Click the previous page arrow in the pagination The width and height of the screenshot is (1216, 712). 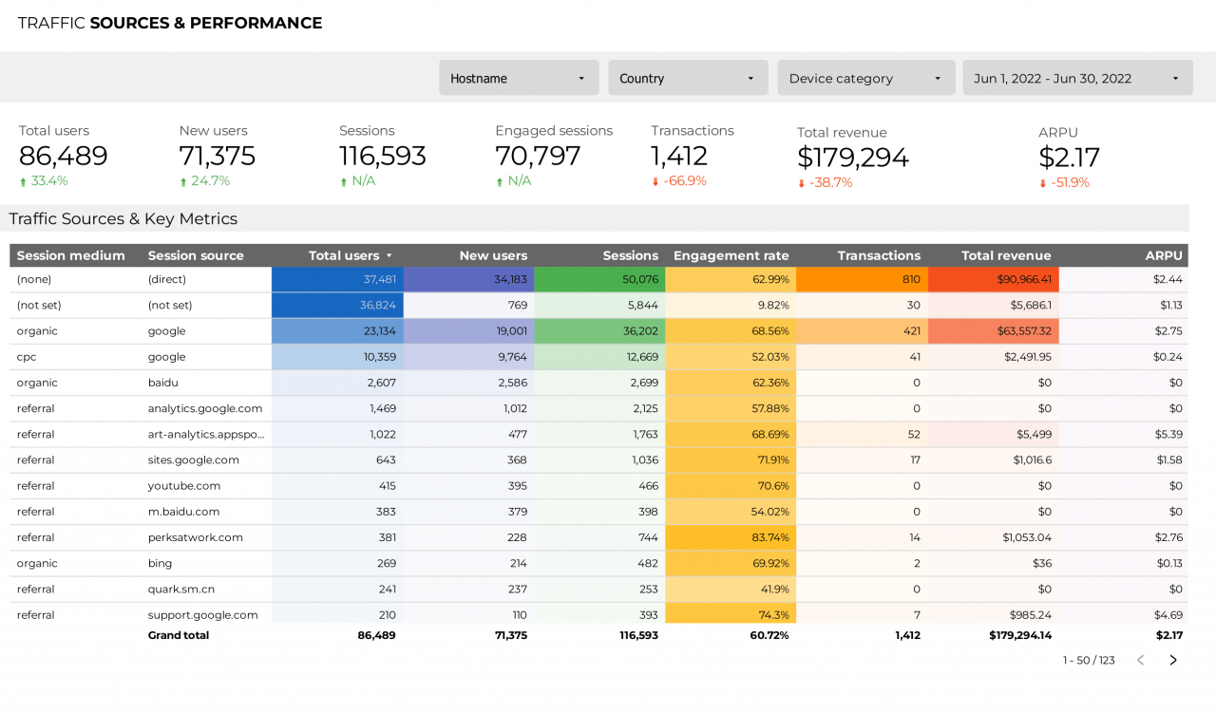tap(1140, 659)
